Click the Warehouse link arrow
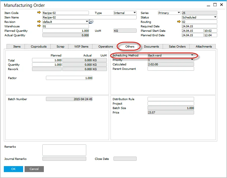The image size is (227, 178). [x=39, y=26]
